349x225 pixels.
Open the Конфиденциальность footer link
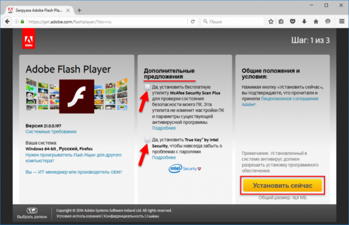point(124,216)
